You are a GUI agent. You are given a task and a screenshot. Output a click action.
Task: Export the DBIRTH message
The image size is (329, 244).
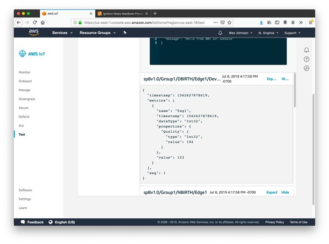(x=271, y=79)
